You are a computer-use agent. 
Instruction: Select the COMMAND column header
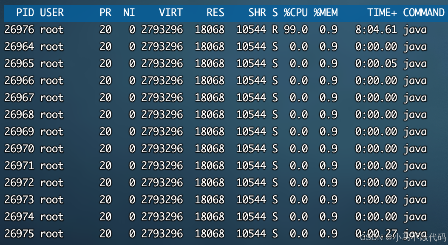coord(424,13)
